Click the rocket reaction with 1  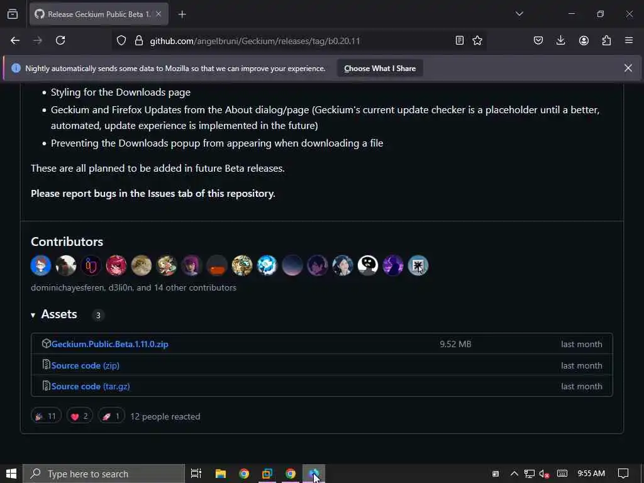(x=111, y=416)
